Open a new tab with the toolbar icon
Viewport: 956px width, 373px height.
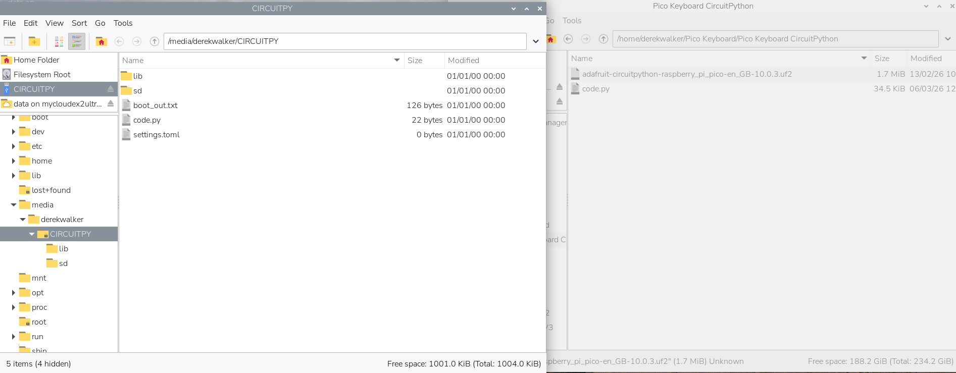coord(10,41)
